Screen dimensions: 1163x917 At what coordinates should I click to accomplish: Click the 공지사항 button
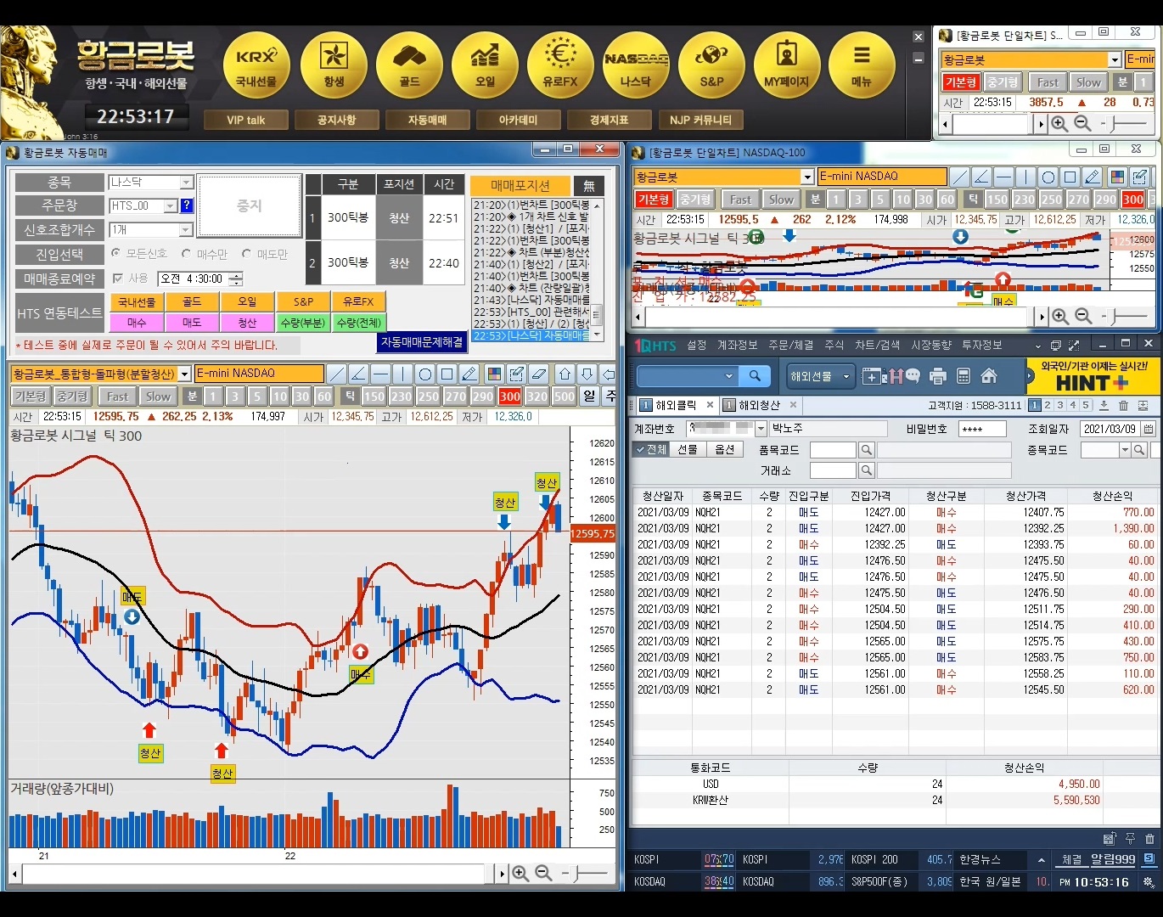(336, 120)
